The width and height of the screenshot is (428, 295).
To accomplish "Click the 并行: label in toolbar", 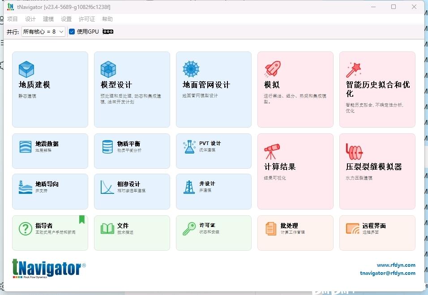I will (x=13, y=32).
